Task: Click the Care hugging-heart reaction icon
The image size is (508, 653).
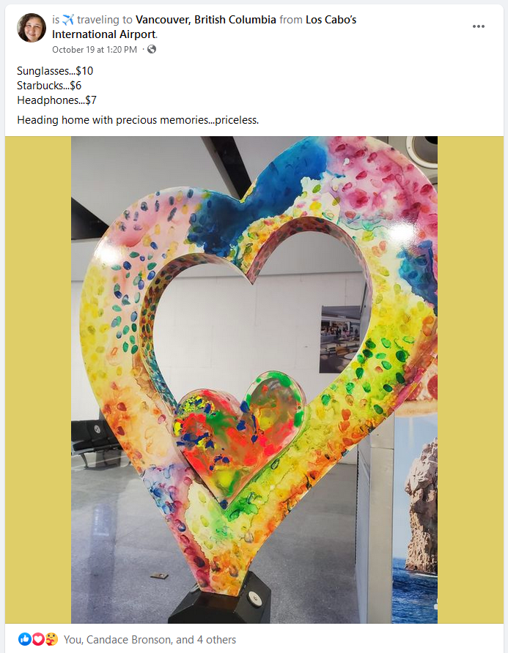Action: point(51,639)
